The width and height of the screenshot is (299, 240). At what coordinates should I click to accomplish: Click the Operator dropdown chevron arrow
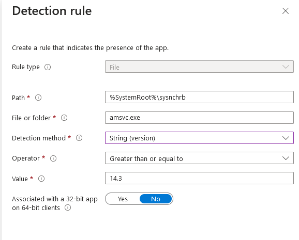[286, 158]
